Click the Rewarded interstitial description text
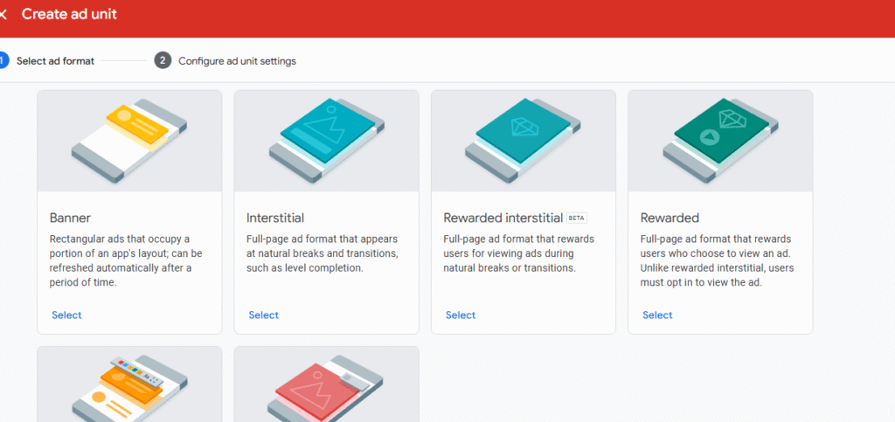The width and height of the screenshot is (895, 422). click(x=519, y=253)
